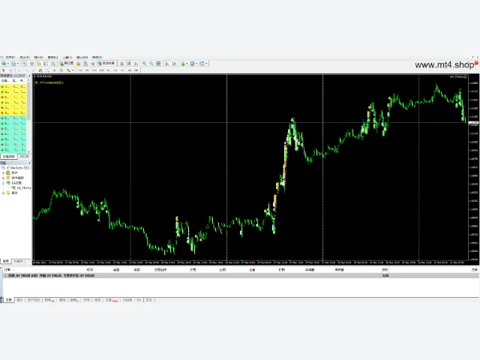Image resolution: width=480 pixels, height=360 pixels.
Task: Select the Equidistant Channel tool
Action: [x=40, y=70]
